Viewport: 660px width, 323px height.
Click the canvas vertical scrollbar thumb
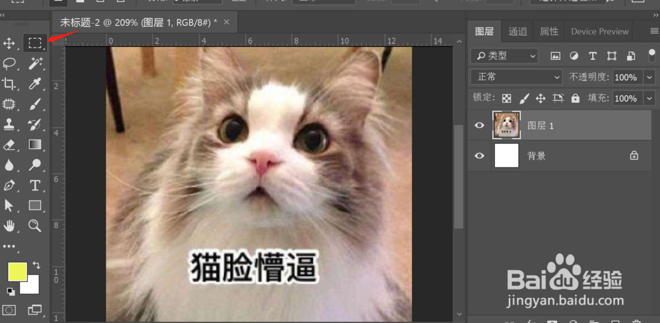(459, 177)
